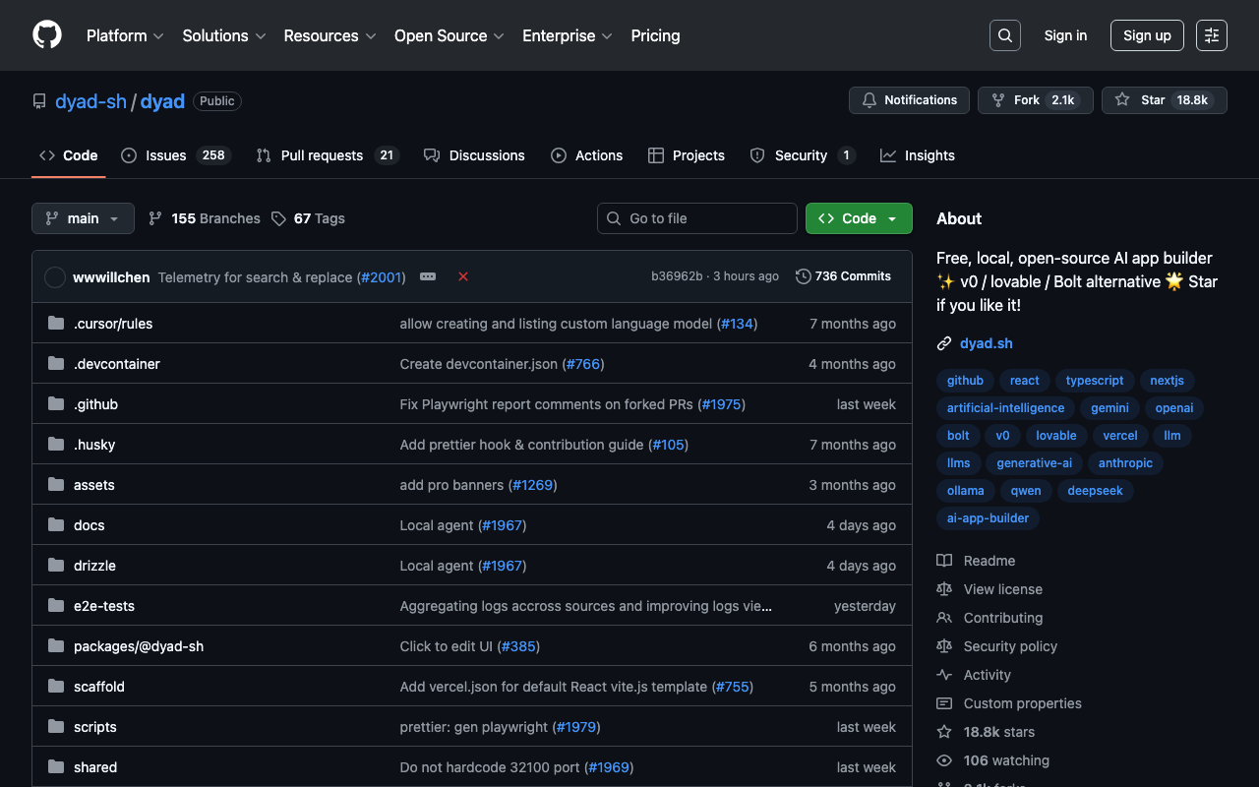Click the GitHub logo icon
1259x787 pixels.
pyautogui.click(x=47, y=35)
